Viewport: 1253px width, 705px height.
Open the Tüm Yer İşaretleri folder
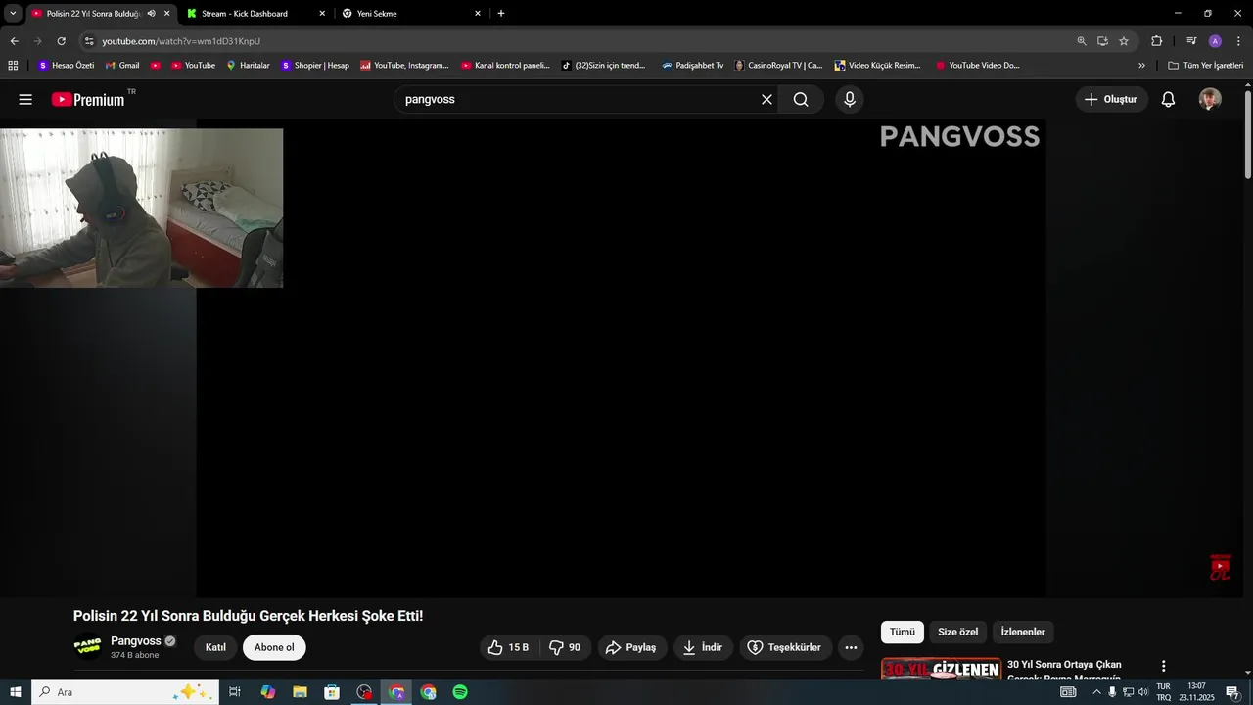coord(1205,66)
